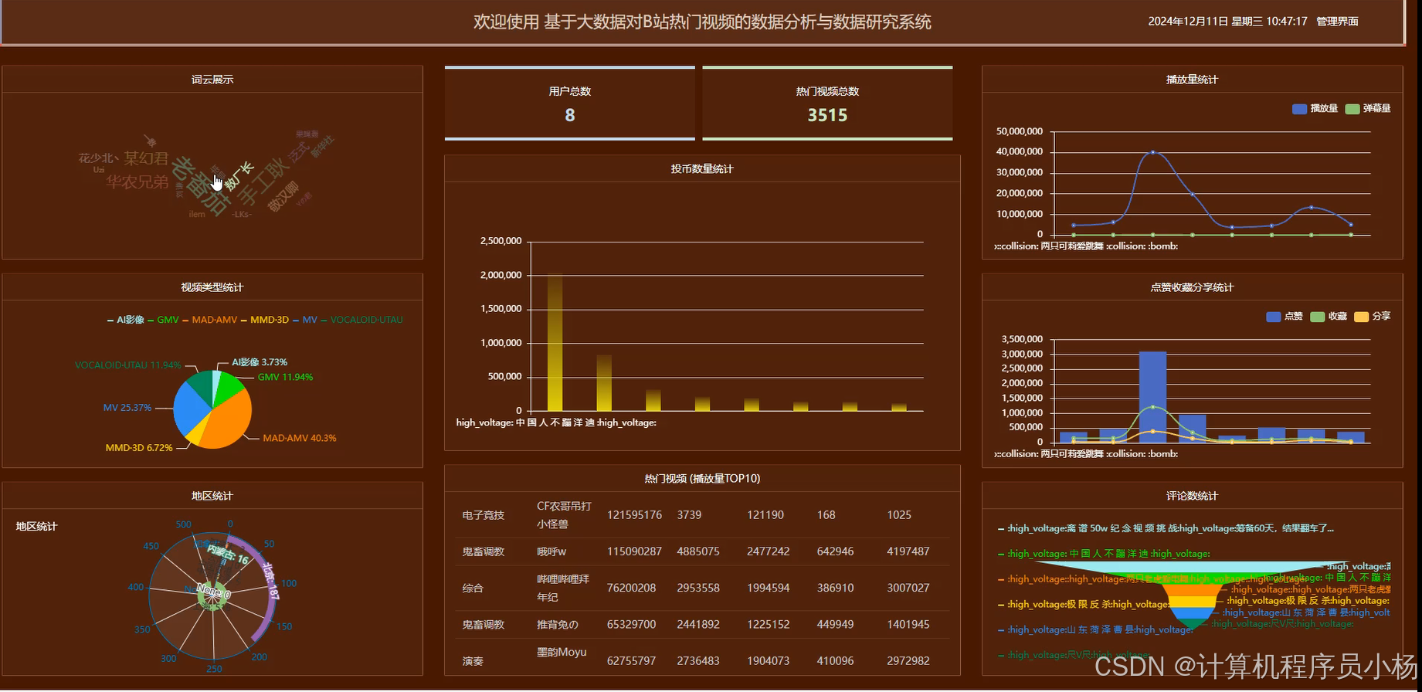Toggle GMV in the pie legend row
Screen dimensions: 1422x692
point(163,320)
